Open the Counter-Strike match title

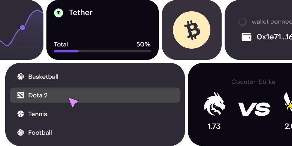pyautogui.click(x=253, y=82)
